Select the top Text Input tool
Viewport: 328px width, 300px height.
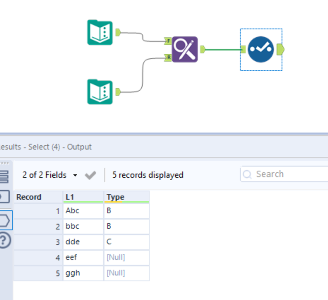coord(100,33)
